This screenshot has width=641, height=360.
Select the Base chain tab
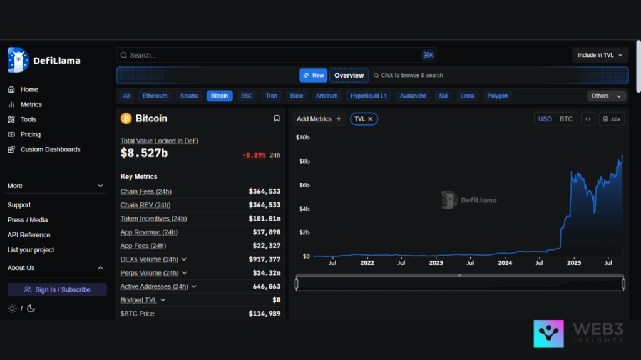(x=297, y=96)
